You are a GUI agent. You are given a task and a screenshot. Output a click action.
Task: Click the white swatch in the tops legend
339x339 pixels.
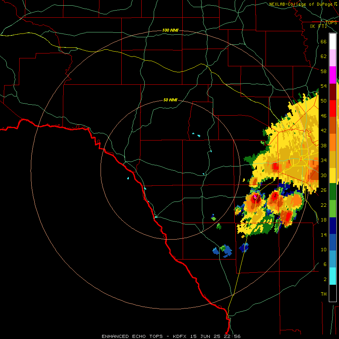pyautogui.click(x=333, y=41)
